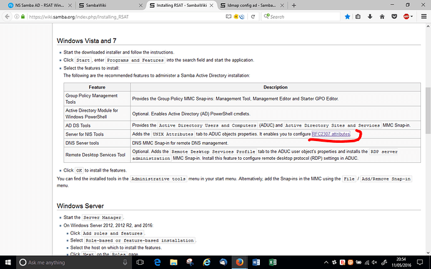Open the Firefox hamburger menu

pos(424,17)
